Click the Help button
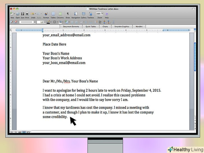 click(x=107, y=14)
